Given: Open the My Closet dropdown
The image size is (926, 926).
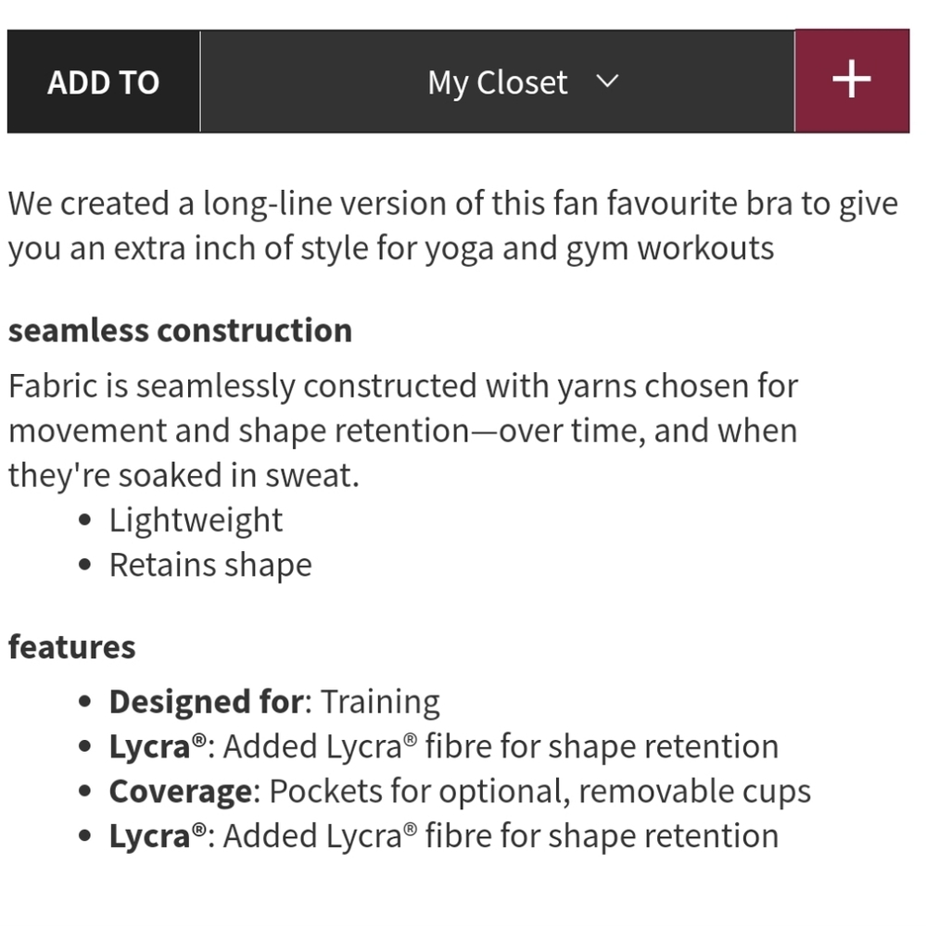Looking at the screenshot, I should tap(497, 81).
